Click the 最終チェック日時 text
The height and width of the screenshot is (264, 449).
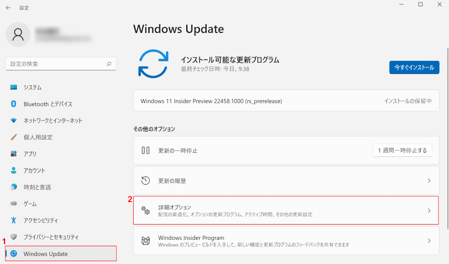point(215,69)
